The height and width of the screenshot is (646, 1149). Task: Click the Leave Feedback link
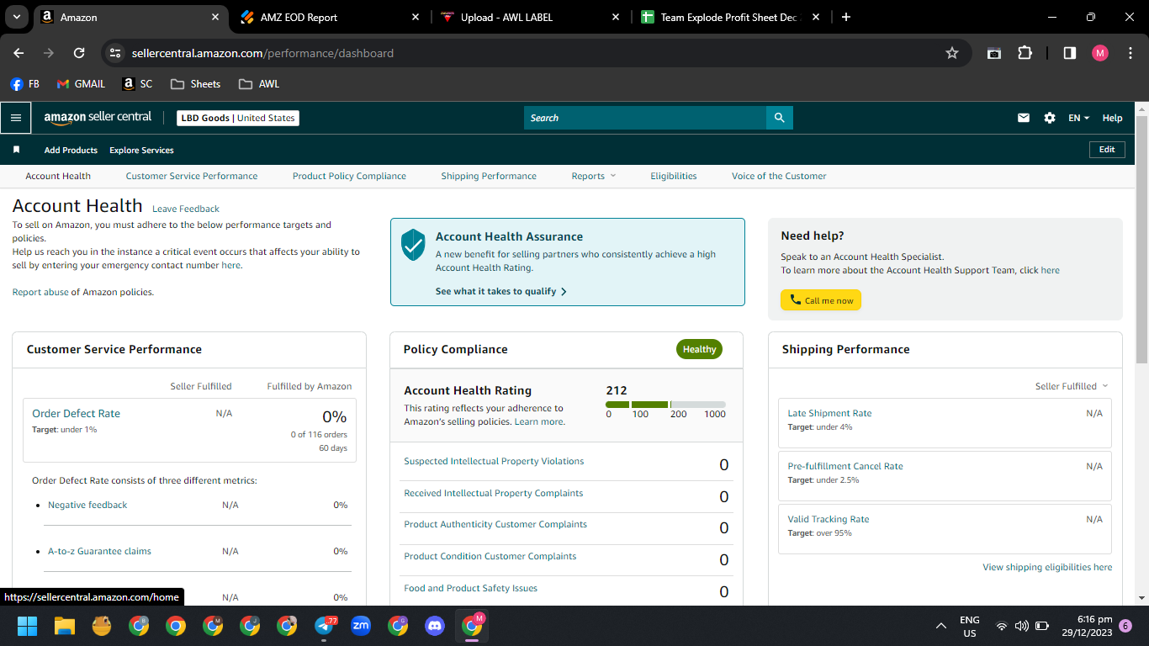[x=186, y=209]
